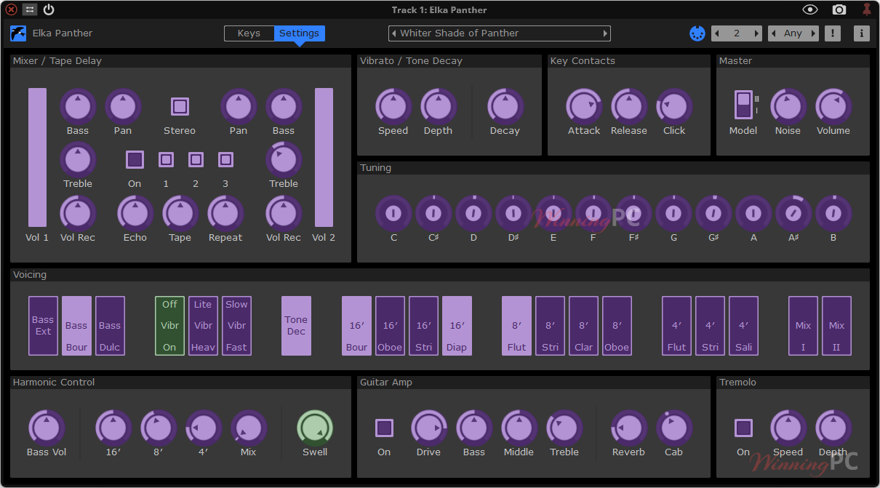Decrease the channel value 2 with left arrow
The height and width of the screenshot is (488, 880).
tap(716, 33)
